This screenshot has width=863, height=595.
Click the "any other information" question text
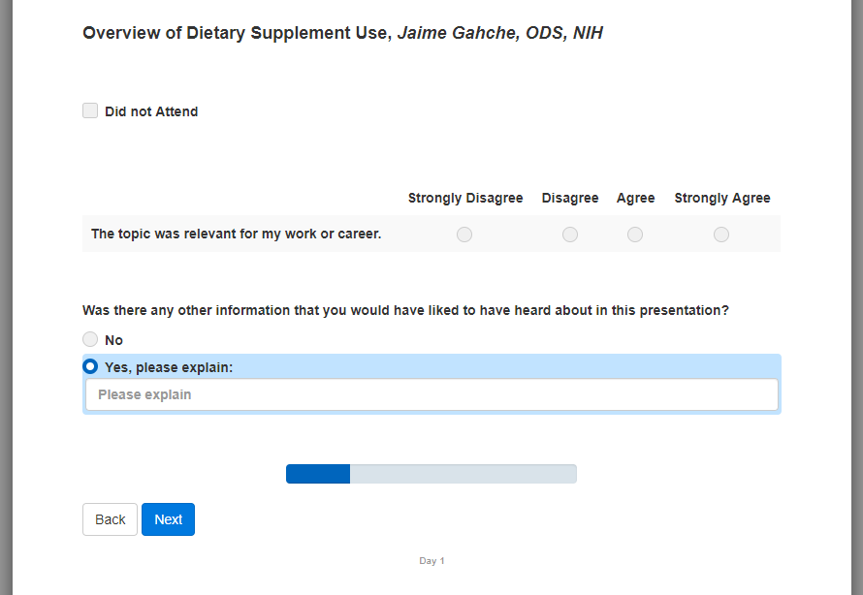click(x=405, y=310)
